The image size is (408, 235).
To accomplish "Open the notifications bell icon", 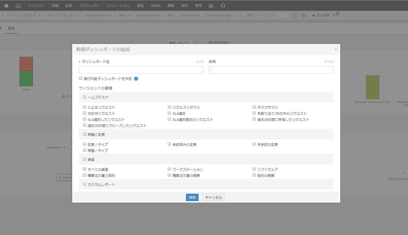I will click(x=304, y=15).
